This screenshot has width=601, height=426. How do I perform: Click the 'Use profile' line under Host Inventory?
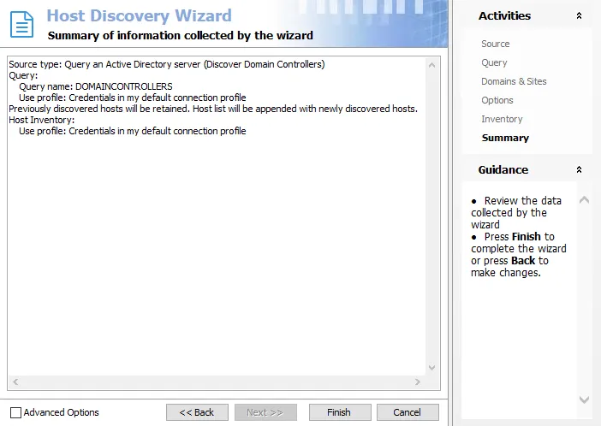click(x=132, y=131)
